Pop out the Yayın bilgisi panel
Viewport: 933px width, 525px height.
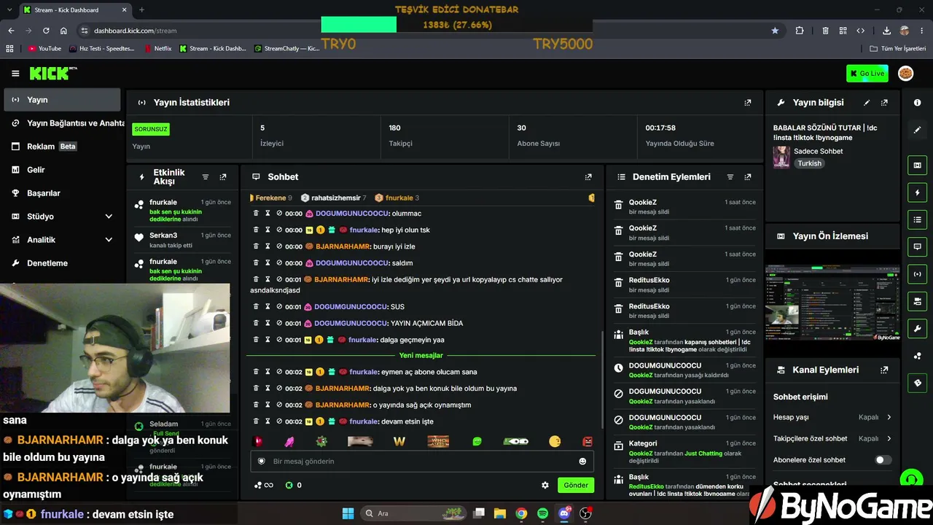[884, 103]
